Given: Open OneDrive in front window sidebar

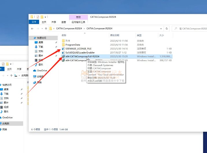Looking at the screenshot, I should pos(42,70).
